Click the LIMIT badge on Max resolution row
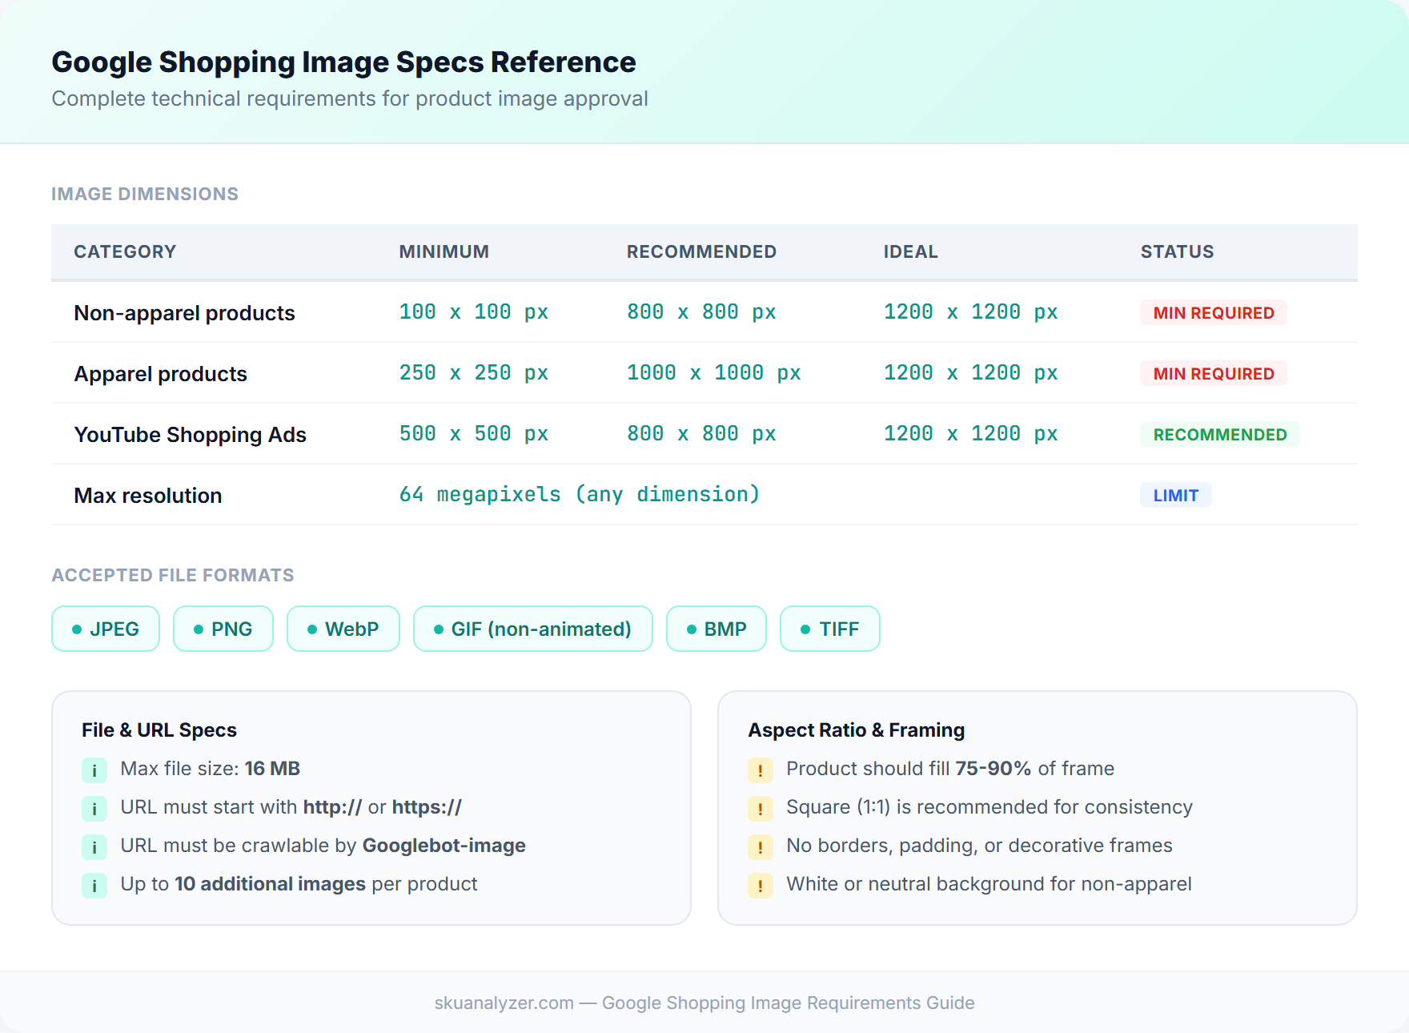This screenshot has width=1409, height=1033. (1175, 495)
